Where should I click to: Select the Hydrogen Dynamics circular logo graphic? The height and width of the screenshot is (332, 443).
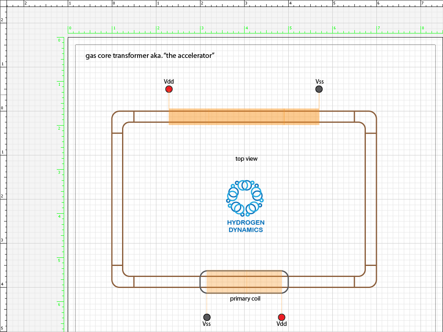245,197
